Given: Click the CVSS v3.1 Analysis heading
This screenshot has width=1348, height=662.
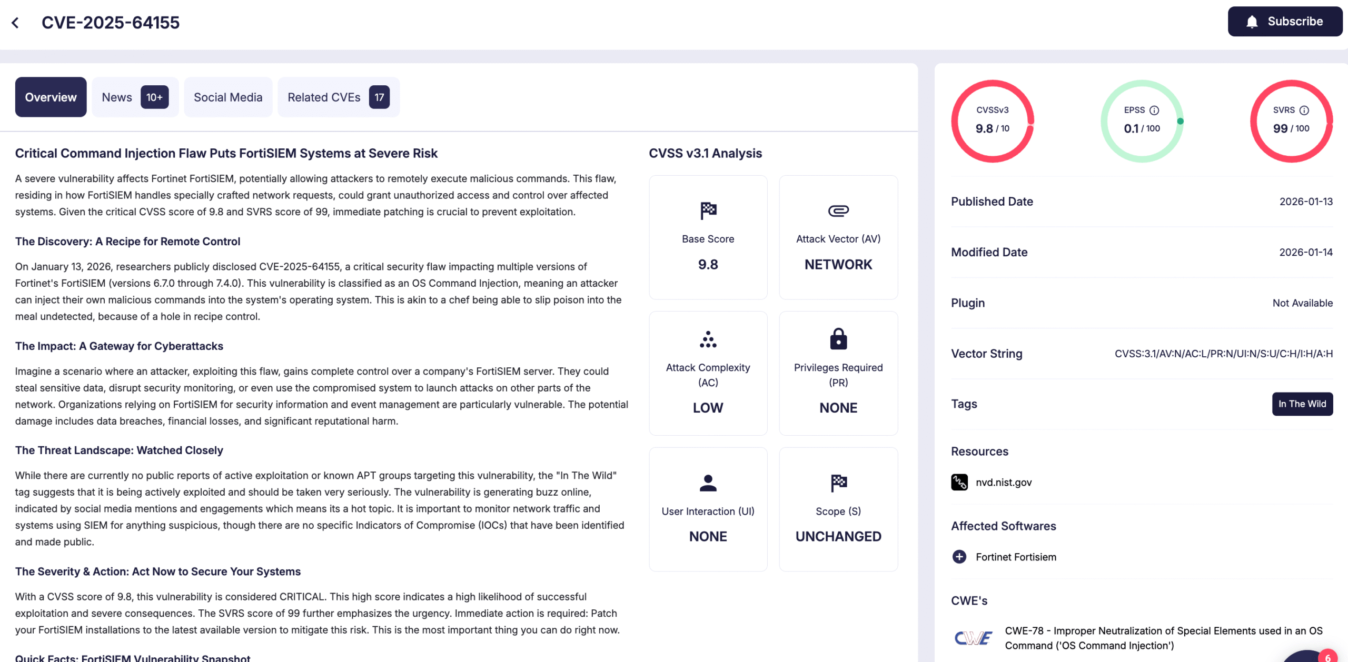Looking at the screenshot, I should click(705, 153).
